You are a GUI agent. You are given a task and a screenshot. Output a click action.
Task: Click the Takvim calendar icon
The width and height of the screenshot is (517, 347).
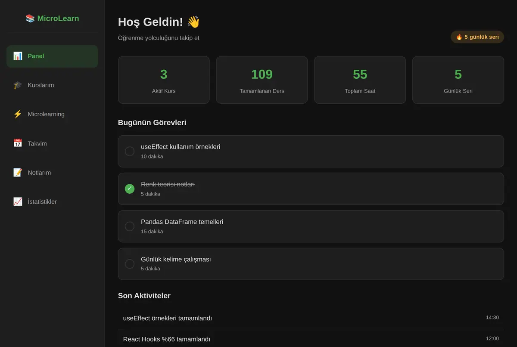point(18,143)
